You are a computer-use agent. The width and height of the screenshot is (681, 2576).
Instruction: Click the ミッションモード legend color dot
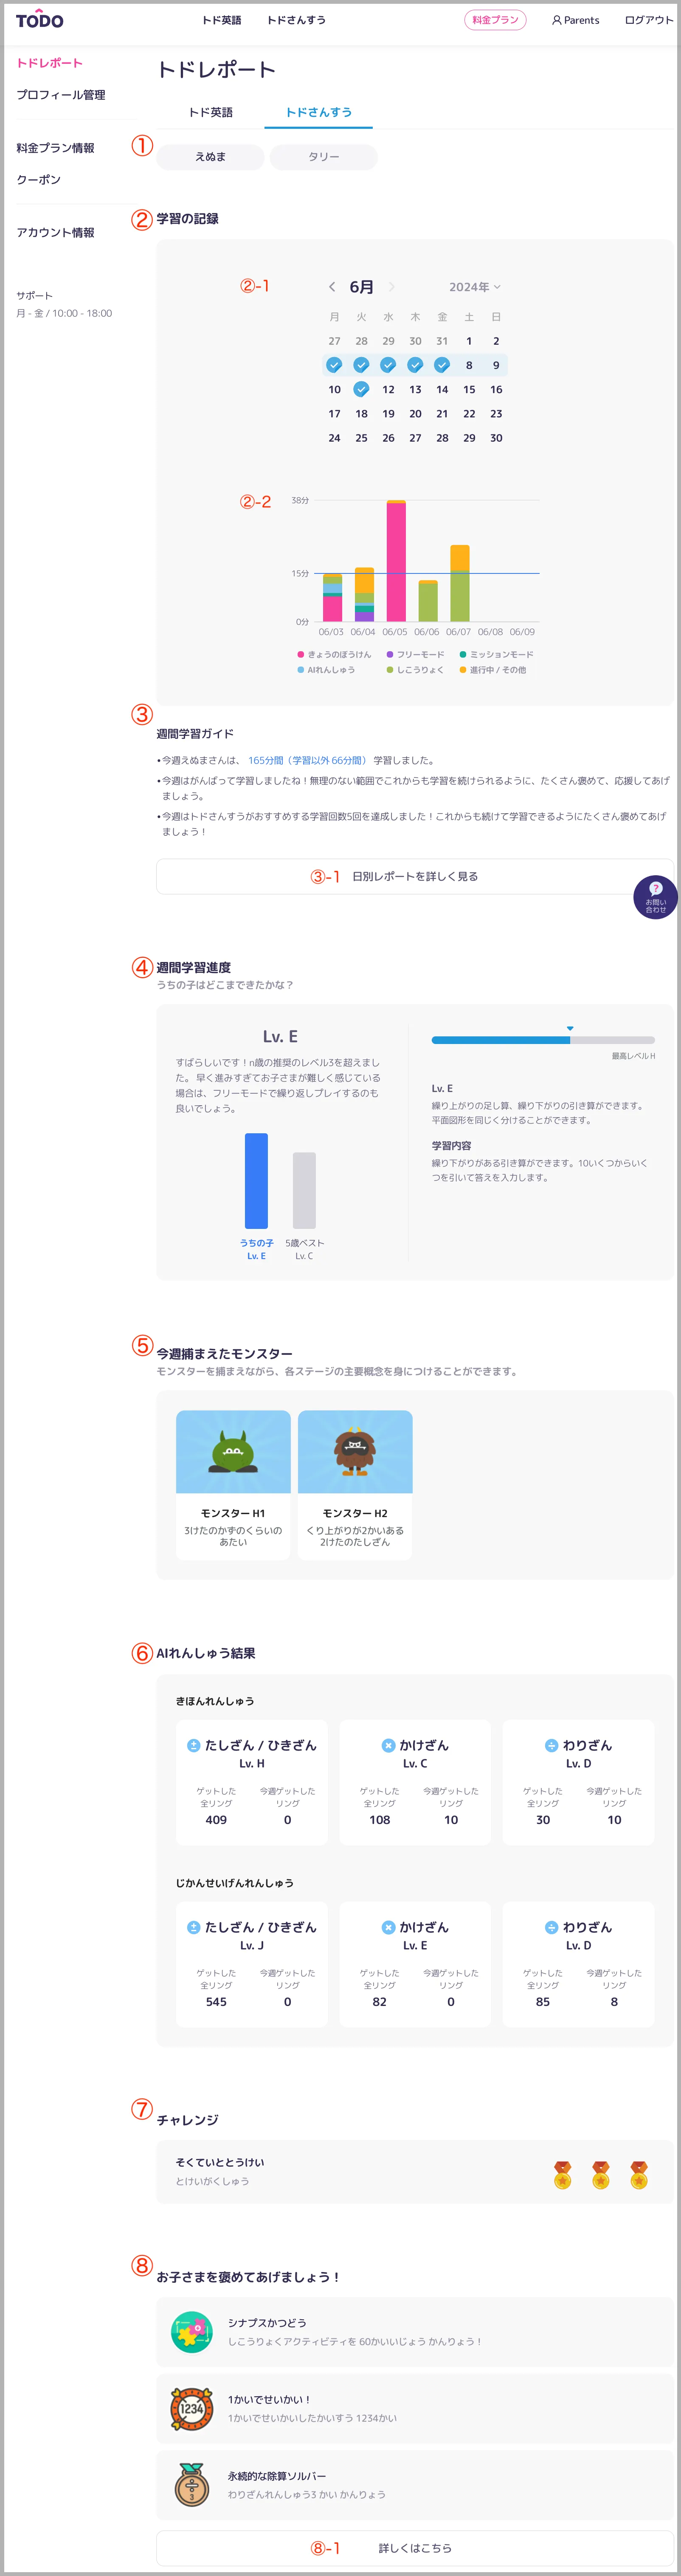click(462, 654)
